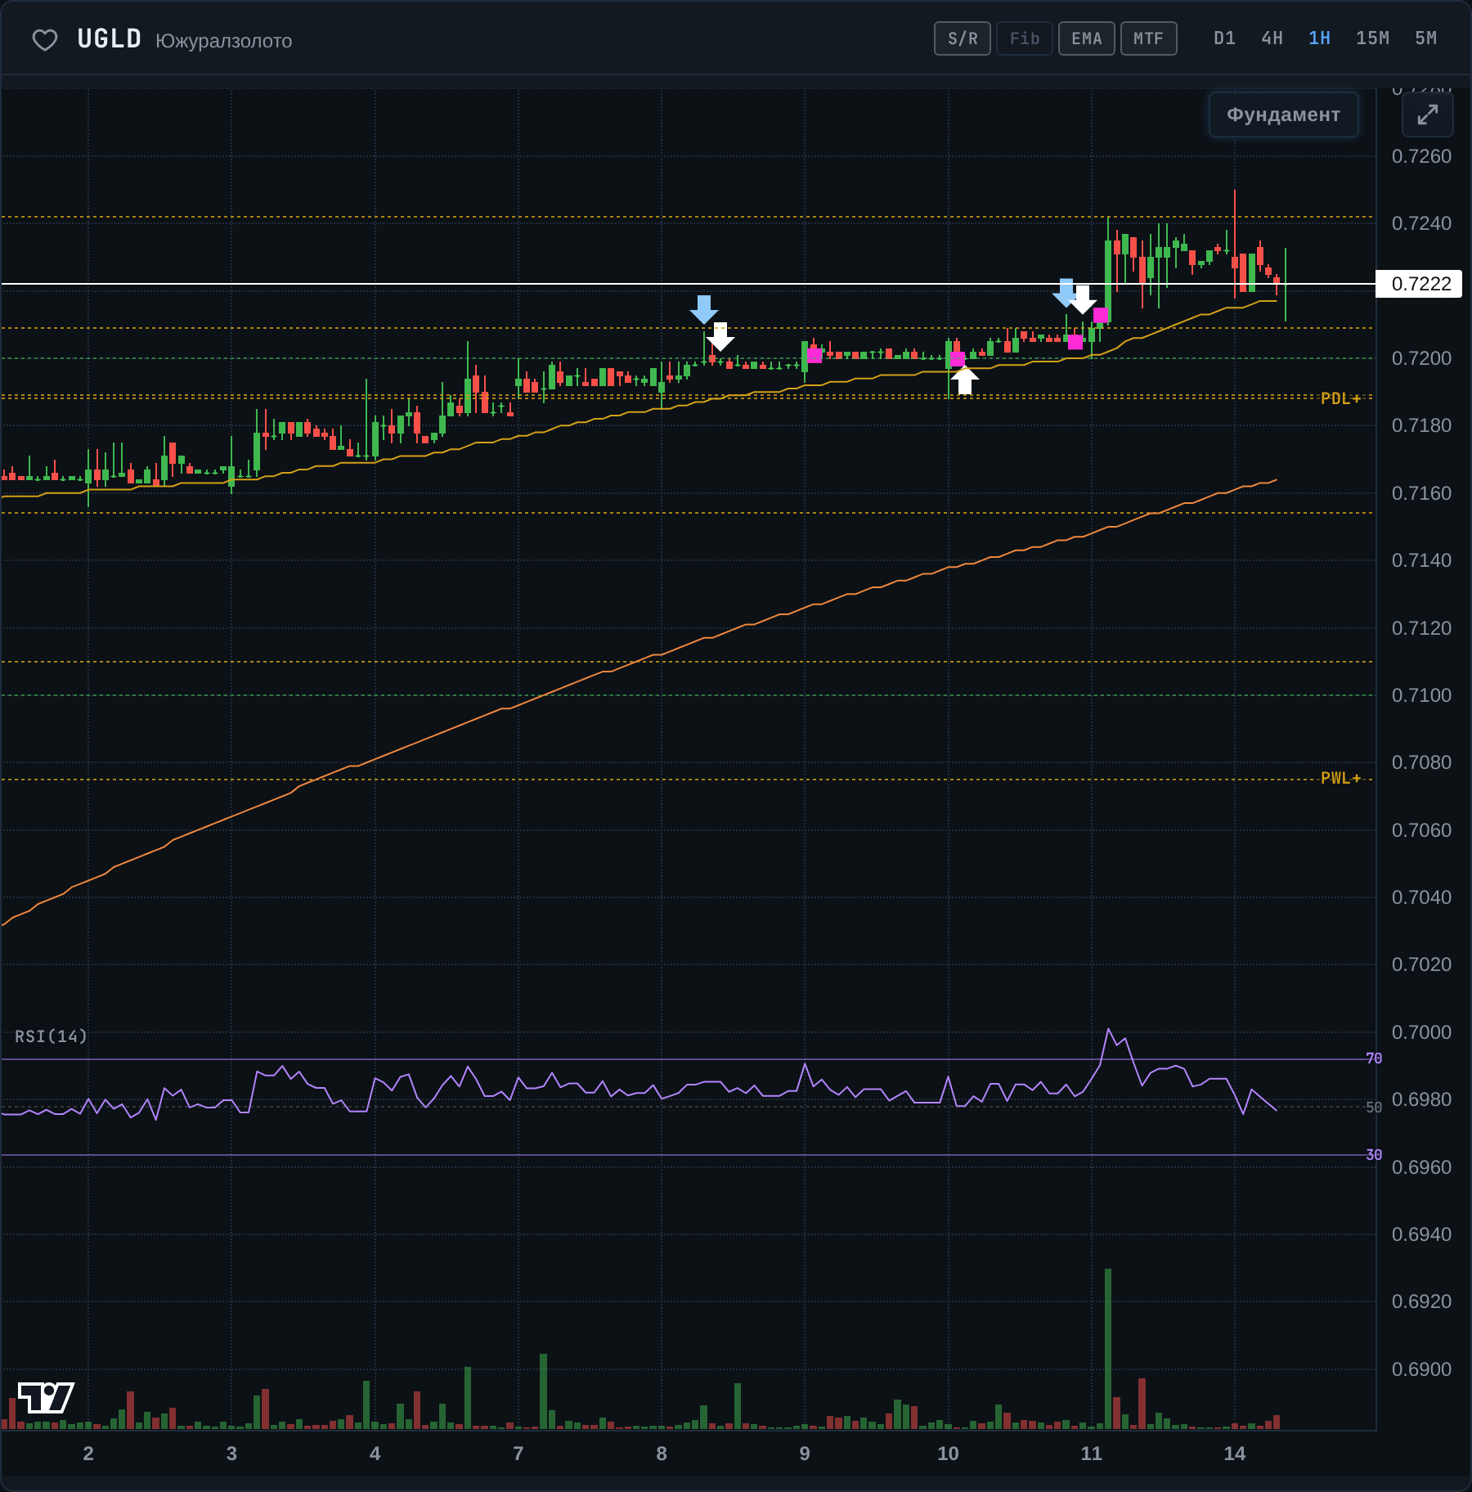1472x1492 pixels.
Task: Click date label 7 on time axis
Action: (x=518, y=1454)
